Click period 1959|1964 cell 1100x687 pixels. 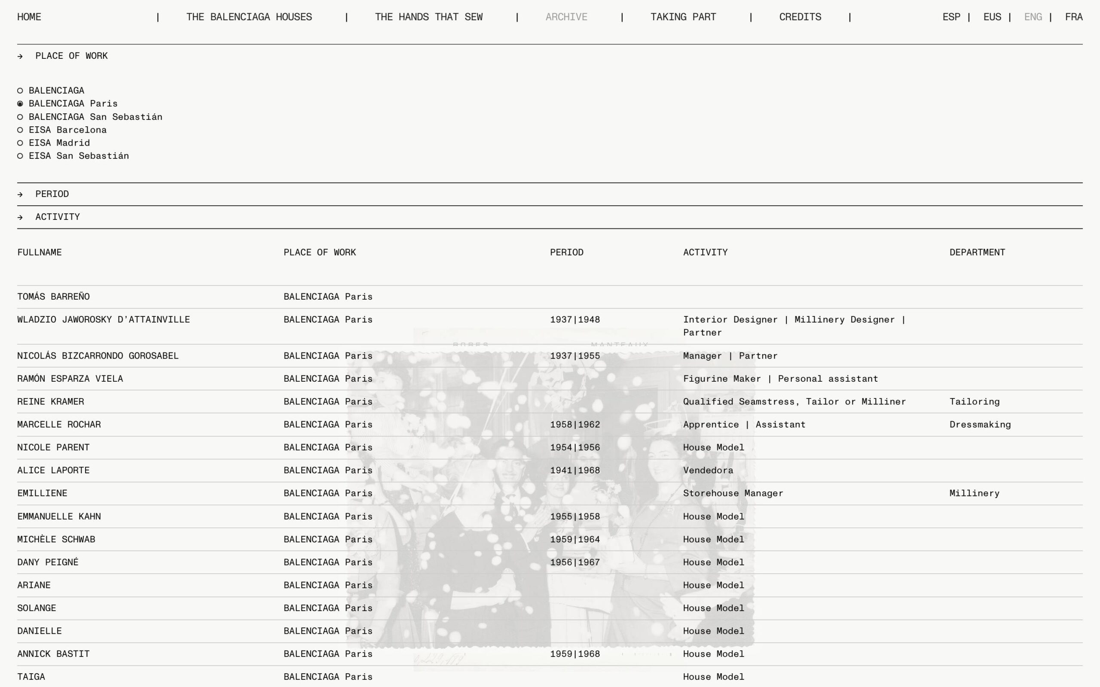click(575, 540)
